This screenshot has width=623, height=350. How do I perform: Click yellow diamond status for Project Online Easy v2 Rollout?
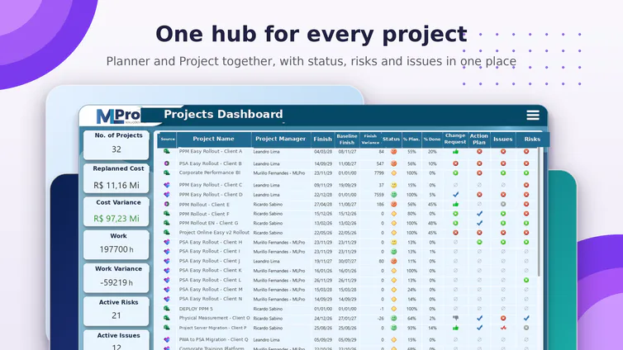[394, 233]
